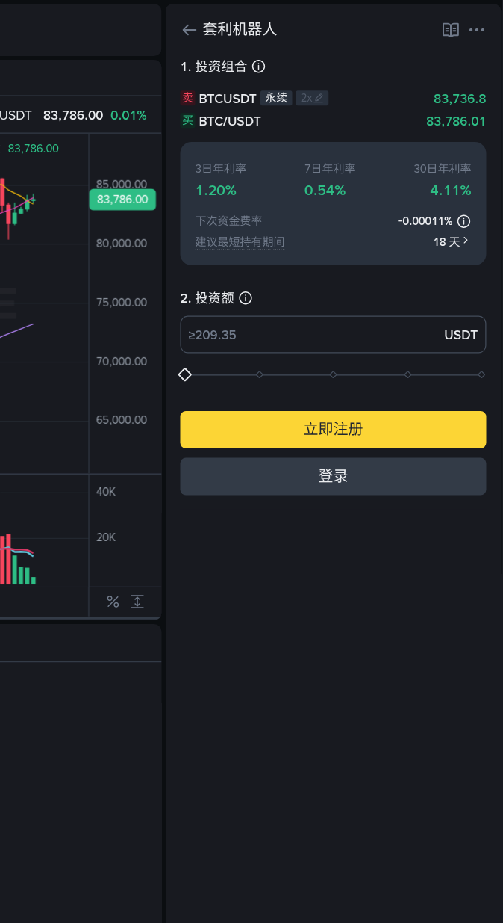503x923 pixels.
Task: Show info for 下次资金费率
Action: point(463,221)
